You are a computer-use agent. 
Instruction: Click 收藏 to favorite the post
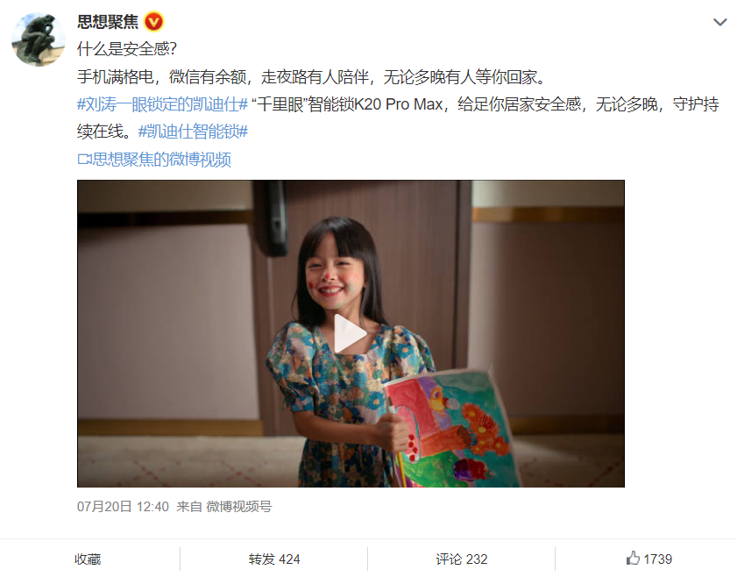(x=88, y=559)
